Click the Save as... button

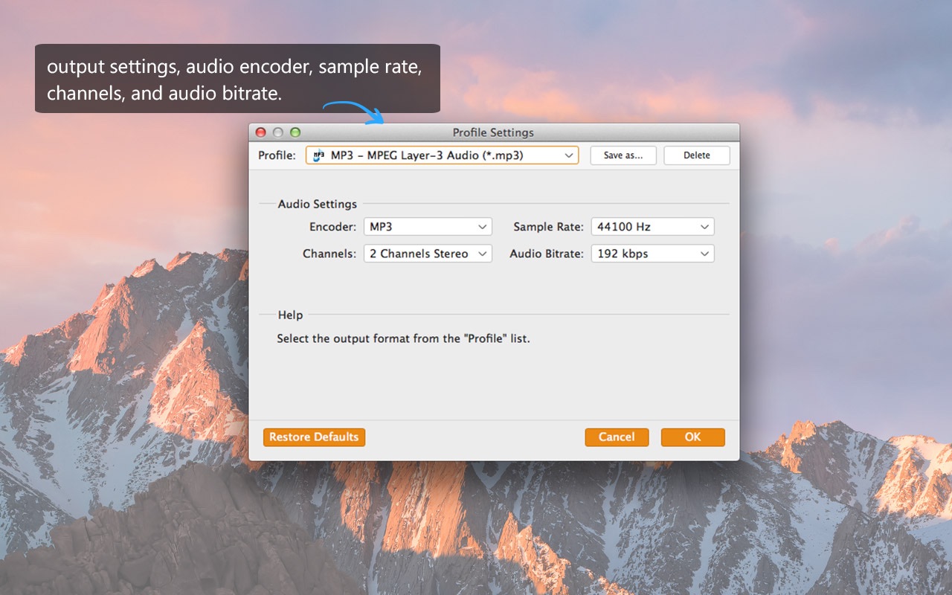tap(623, 155)
